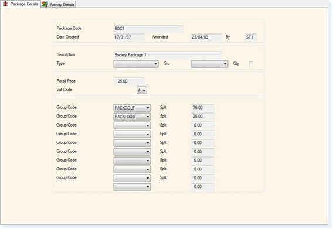Select the Package Details tab label
Viewport: 333px width, 229px height.
pos(24,4)
